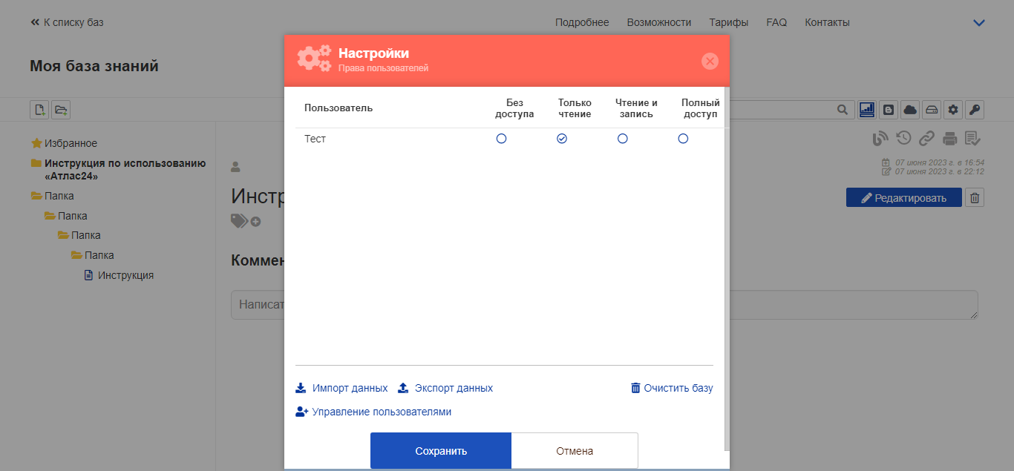Click the printer icon
The height and width of the screenshot is (471, 1014).
tap(949, 138)
